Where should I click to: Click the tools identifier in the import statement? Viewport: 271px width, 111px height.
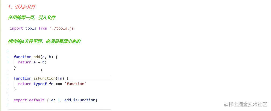click(31, 28)
